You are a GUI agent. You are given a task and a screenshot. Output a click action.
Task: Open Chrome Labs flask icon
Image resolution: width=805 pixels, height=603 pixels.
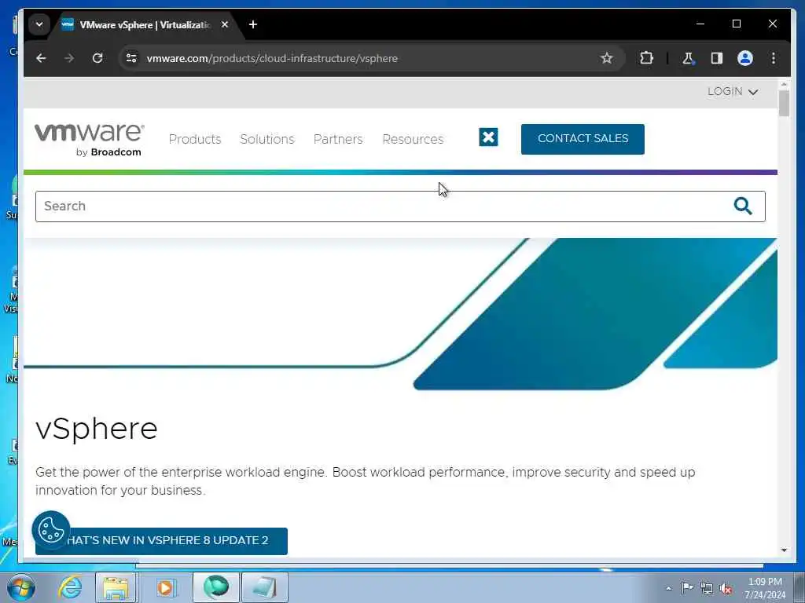click(688, 58)
